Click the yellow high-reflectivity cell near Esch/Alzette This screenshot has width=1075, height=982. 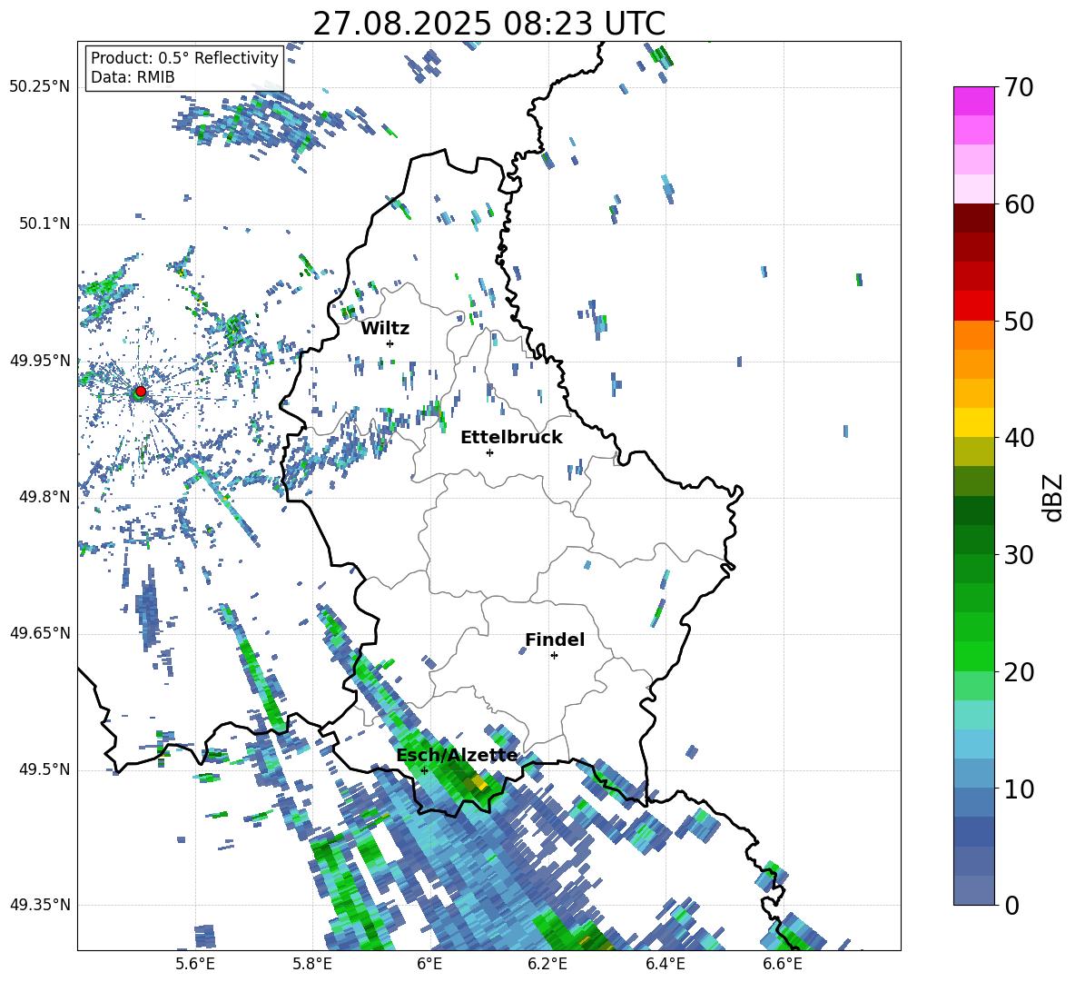point(480,782)
